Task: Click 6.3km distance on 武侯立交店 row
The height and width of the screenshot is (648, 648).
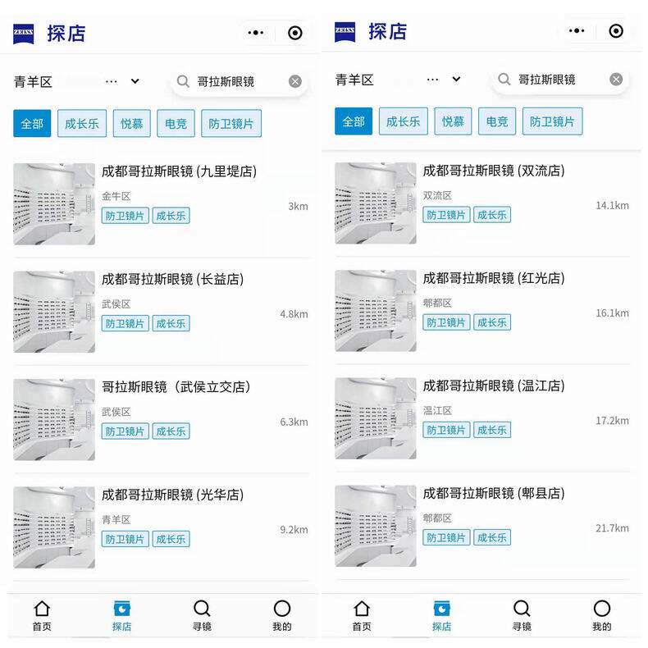Action: coord(294,422)
